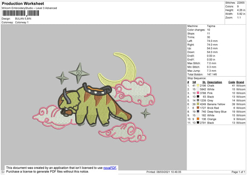Pick the Brick Red color swatch
The width and height of the screenshot is (247, 175).
pyautogui.click(x=198, y=108)
